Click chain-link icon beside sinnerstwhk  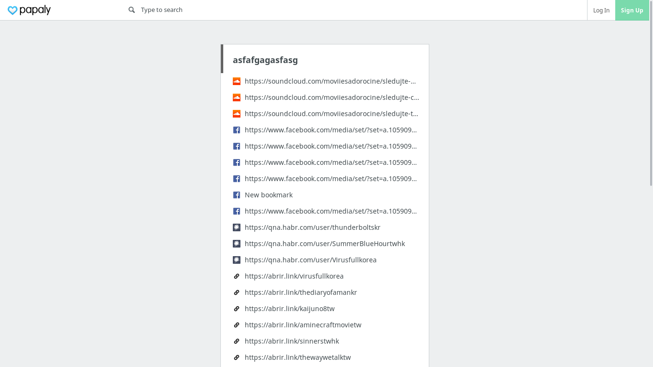point(237,341)
